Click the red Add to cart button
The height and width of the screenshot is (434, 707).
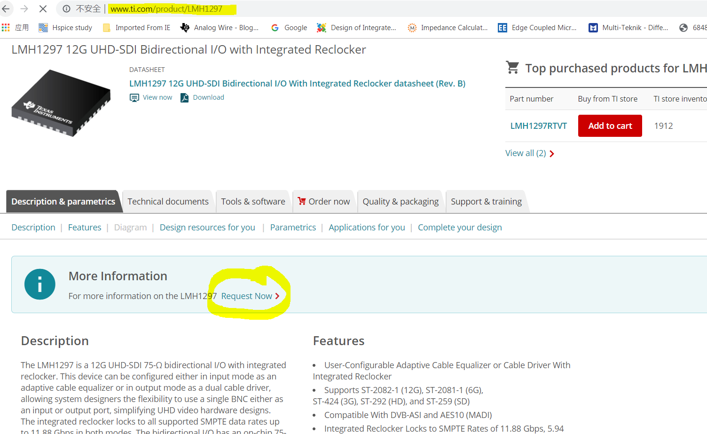[x=610, y=126]
